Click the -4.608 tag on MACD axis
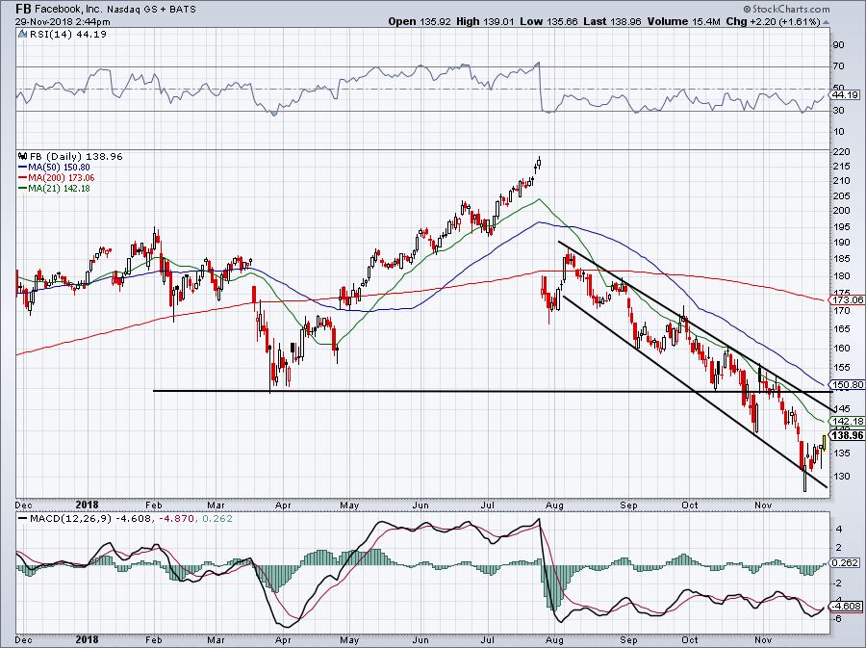This screenshot has width=866, height=648. [846, 606]
